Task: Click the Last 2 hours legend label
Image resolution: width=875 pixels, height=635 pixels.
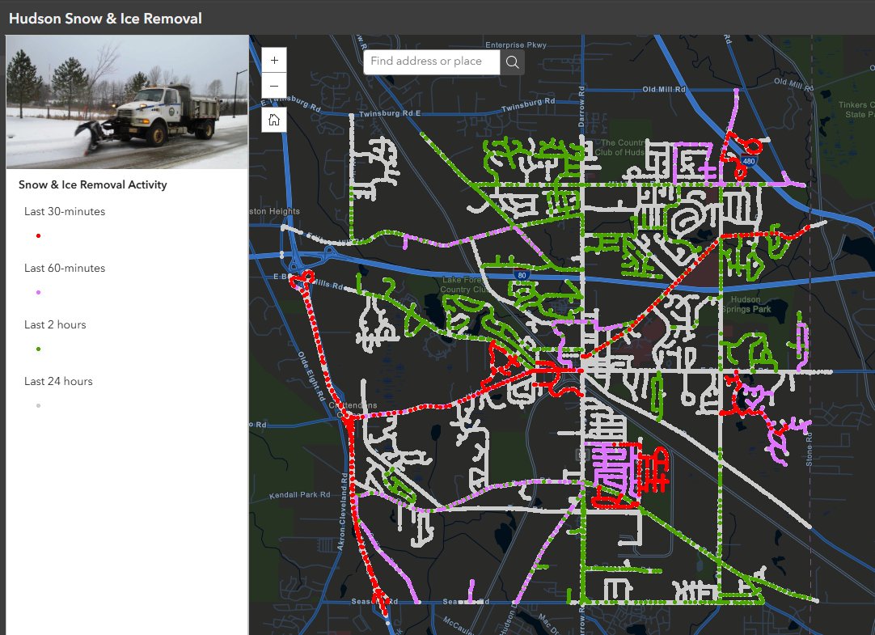Action: click(55, 324)
